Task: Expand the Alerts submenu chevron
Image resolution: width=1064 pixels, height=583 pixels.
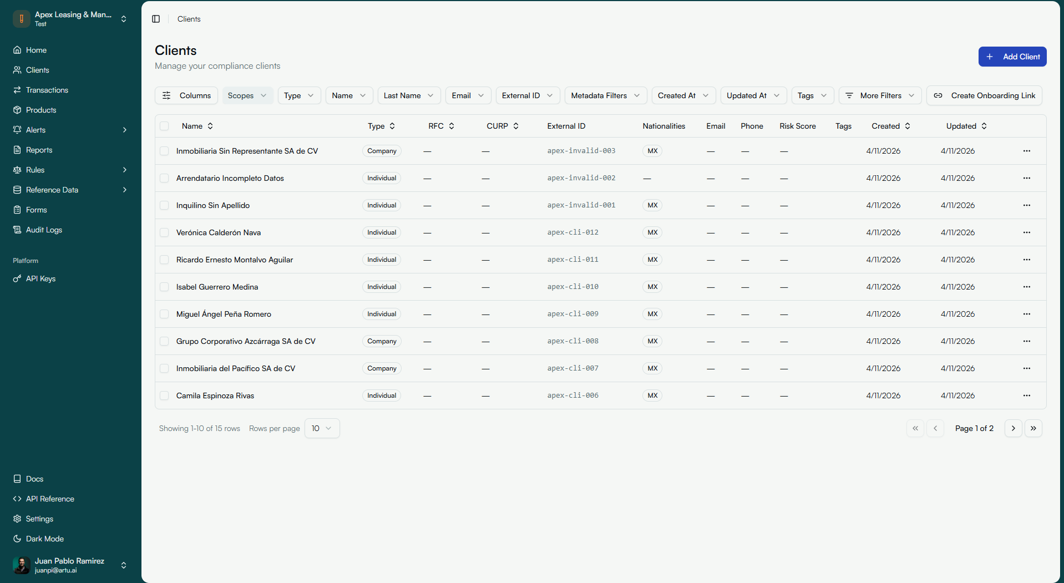Action: click(x=125, y=130)
